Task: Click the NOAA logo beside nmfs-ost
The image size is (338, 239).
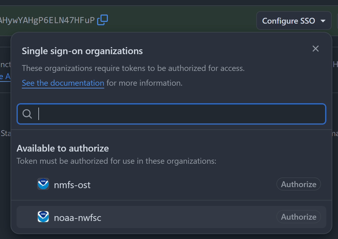Action: (43, 184)
